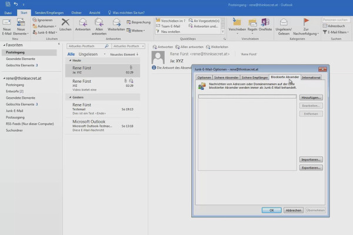Open the Adressbuch

334,26
